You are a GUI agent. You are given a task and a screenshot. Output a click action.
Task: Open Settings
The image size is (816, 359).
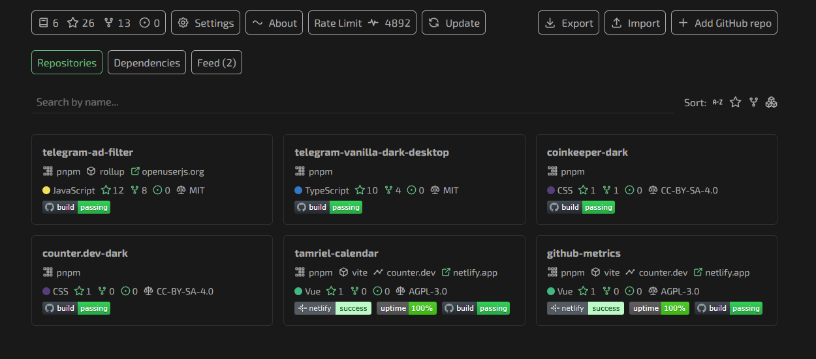click(x=206, y=23)
